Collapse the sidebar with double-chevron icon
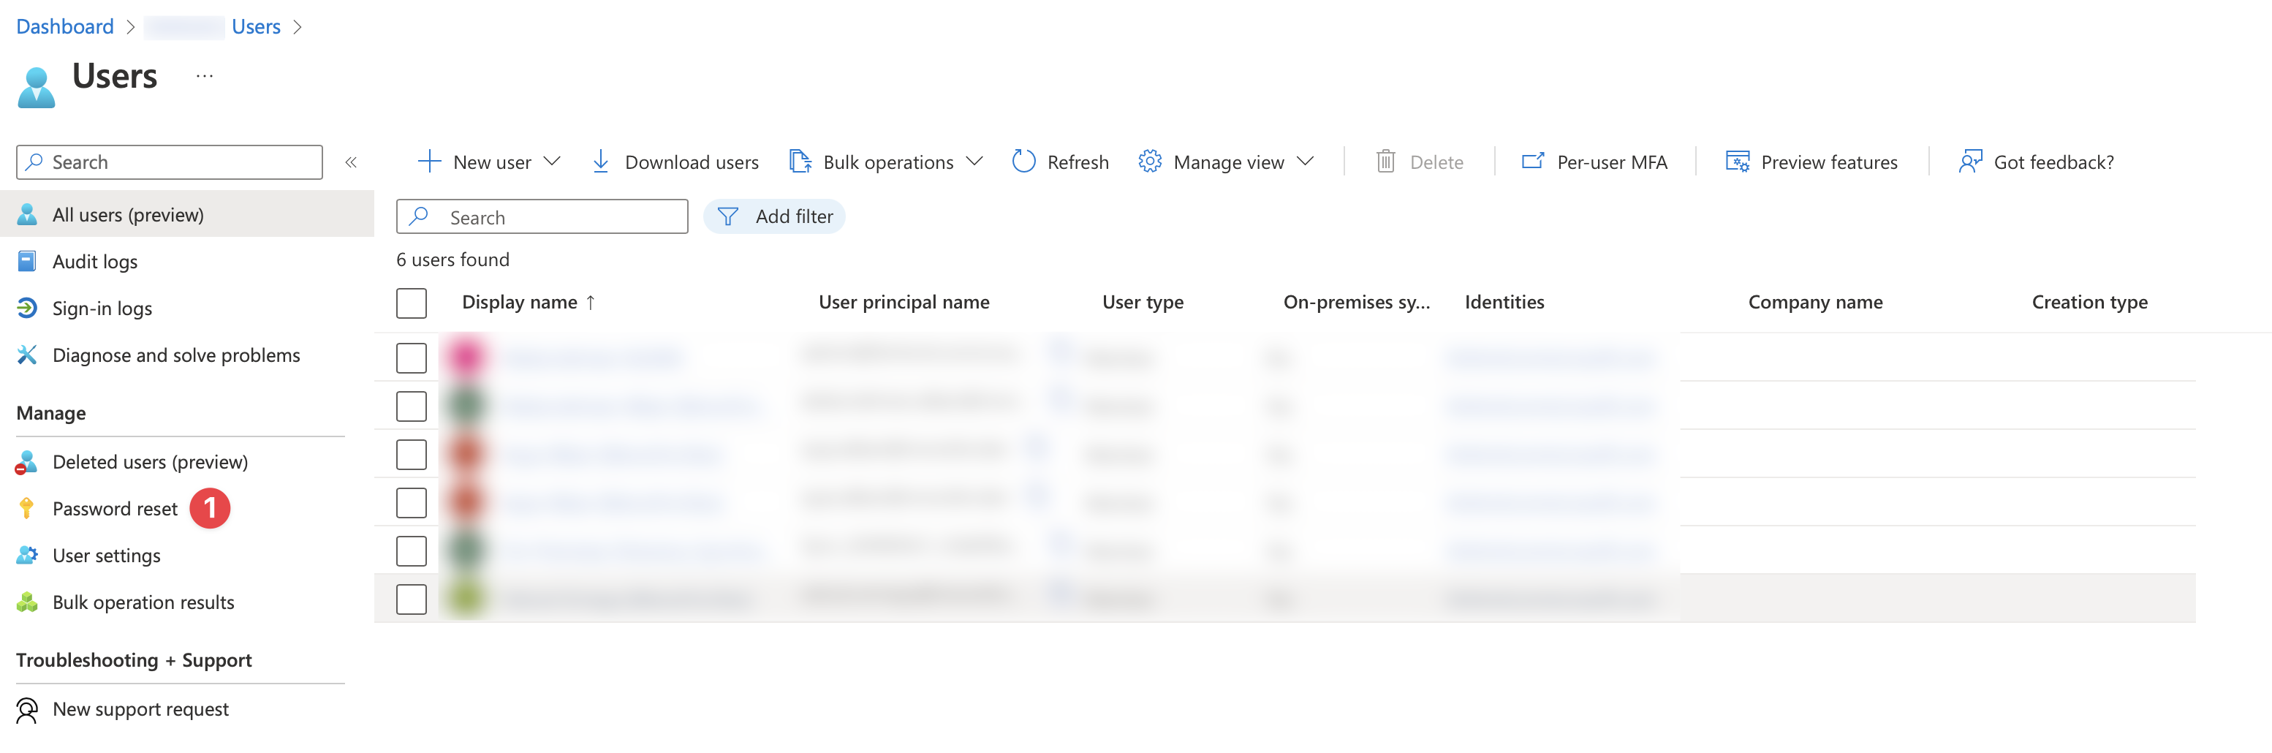The width and height of the screenshot is (2272, 753). 351,162
